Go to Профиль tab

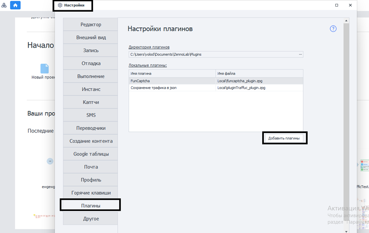(90, 180)
